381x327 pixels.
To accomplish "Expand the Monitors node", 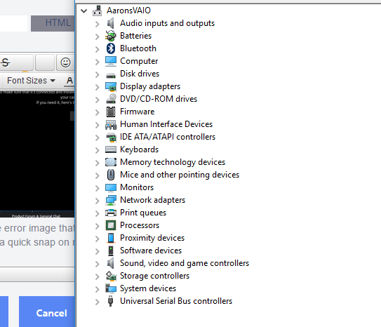I will [x=98, y=188].
